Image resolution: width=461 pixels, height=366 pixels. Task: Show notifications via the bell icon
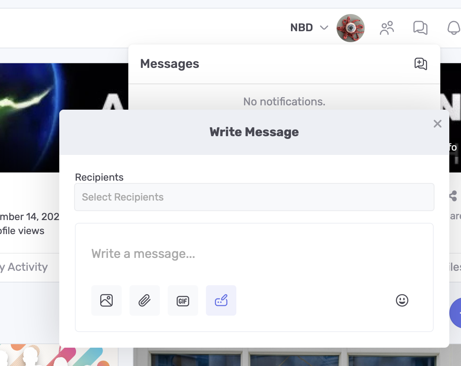454,28
